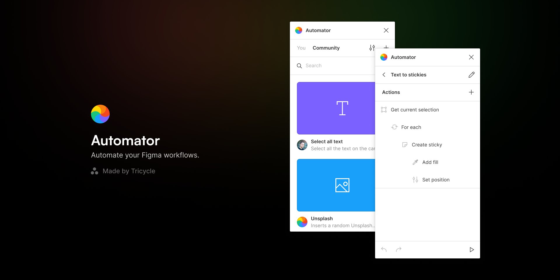
Task: Click the Automator logo in the front window header
Action: [384, 57]
